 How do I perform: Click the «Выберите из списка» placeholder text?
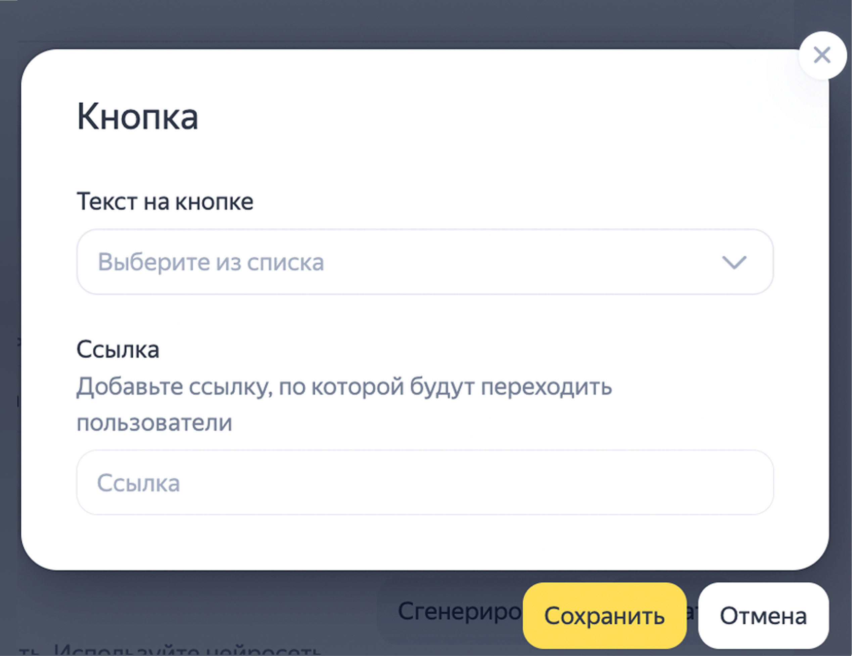(211, 262)
